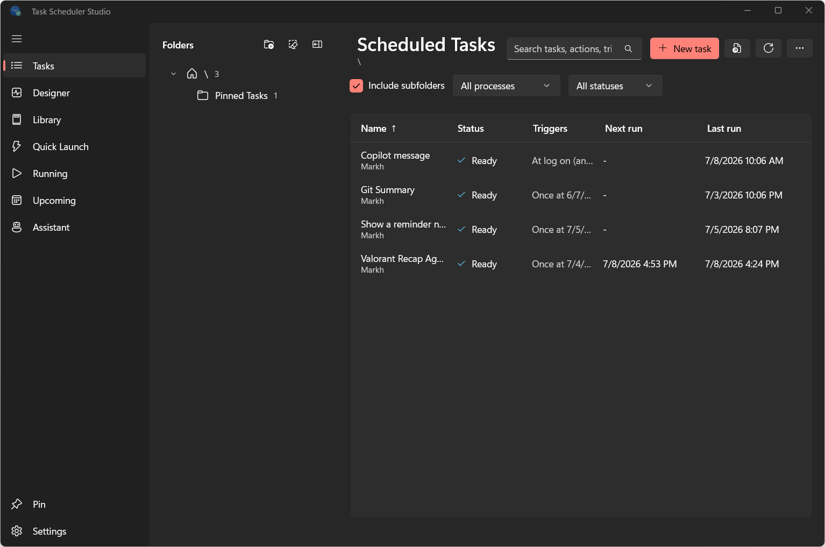This screenshot has width=825, height=547.
Task: Click the pushpin icon
Action: click(17, 504)
